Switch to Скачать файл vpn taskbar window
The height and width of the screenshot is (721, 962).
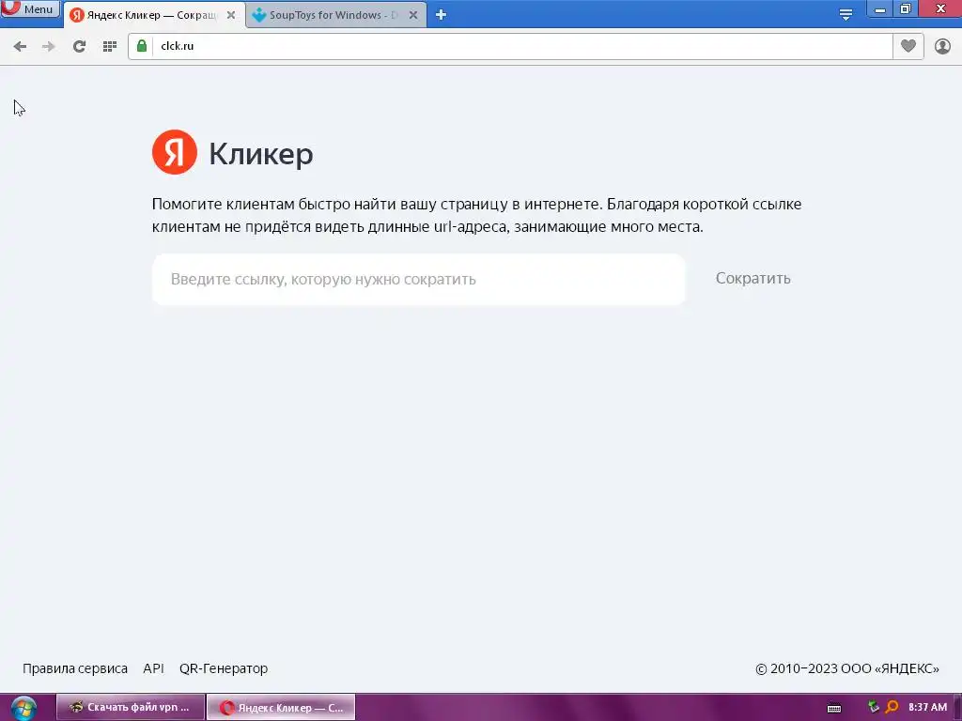tap(131, 707)
